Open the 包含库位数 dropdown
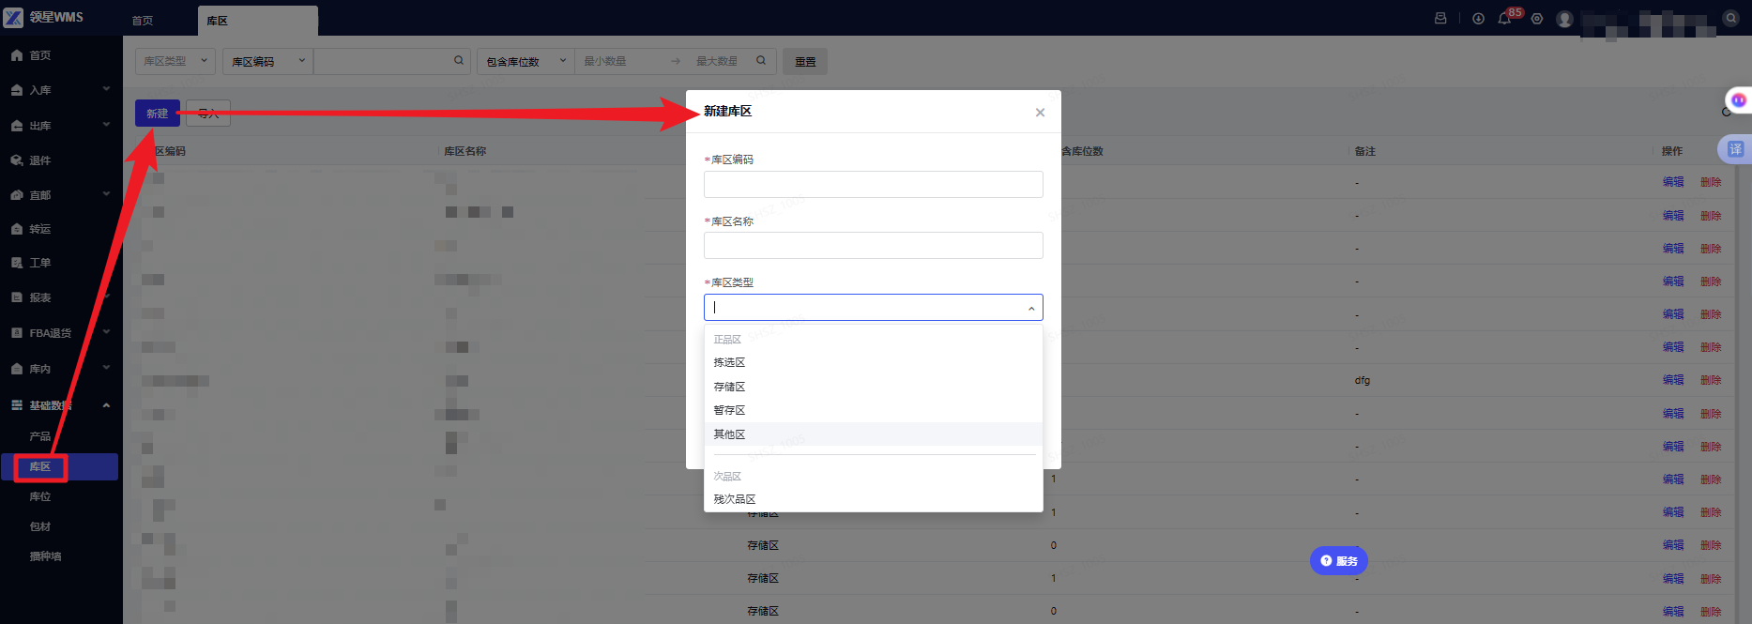The width and height of the screenshot is (1752, 624). click(526, 61)
